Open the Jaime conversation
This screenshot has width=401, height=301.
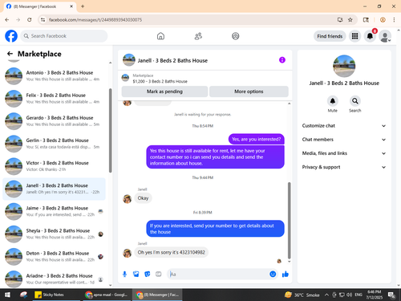tap(54, 211)
